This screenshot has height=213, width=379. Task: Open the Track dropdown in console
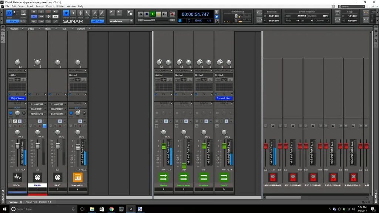50,29
